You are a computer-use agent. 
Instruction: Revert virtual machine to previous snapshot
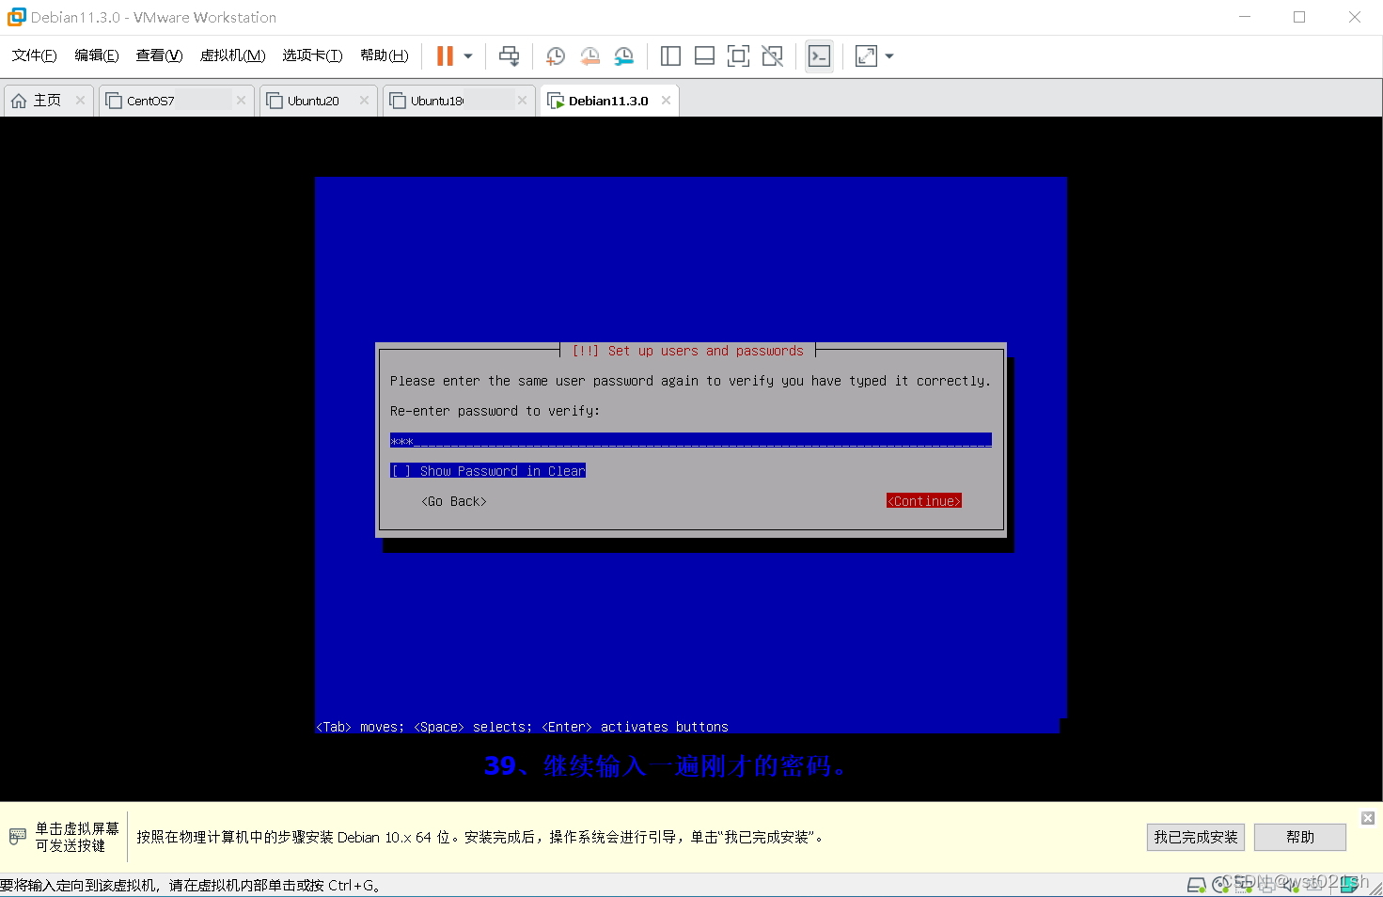[589, 56]
